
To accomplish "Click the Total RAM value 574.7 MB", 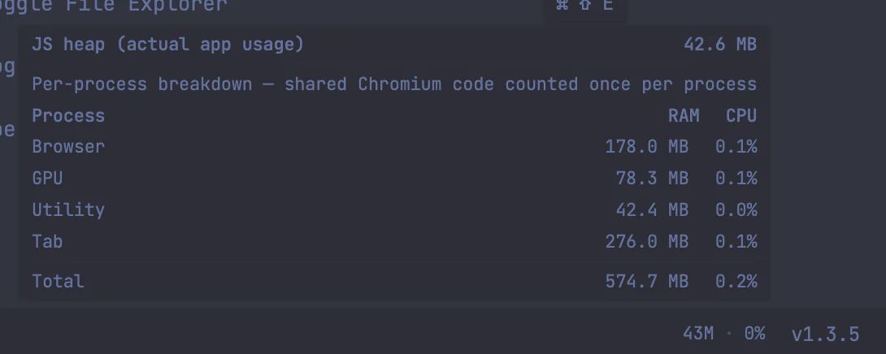I will [x=646, y=282].
